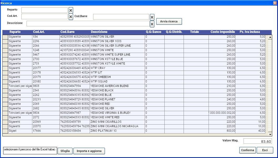Click Importa e aggiorna button

(x=89, y=151)
